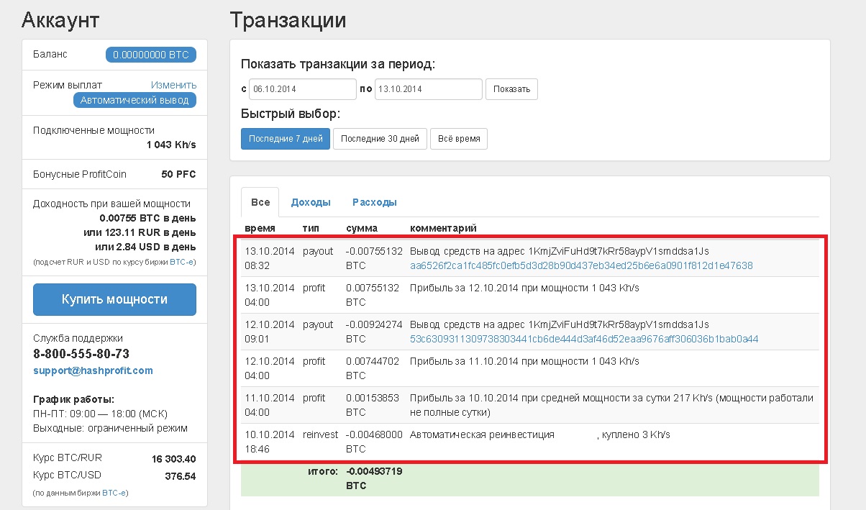866x510 pixels.
Task: Click the end date field 13.10.2014
Action: pyautogui.click(x=428, y=89)
